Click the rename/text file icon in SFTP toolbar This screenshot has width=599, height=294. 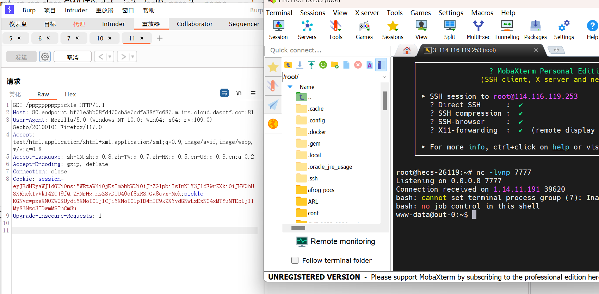369,65
